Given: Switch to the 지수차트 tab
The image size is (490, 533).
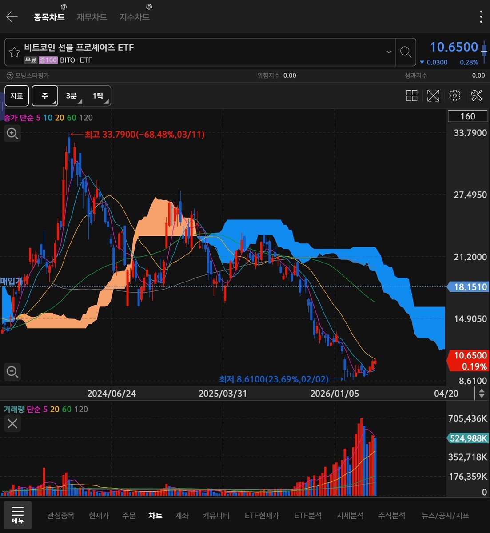Looking at the screenshot, I should pos(135,17).
